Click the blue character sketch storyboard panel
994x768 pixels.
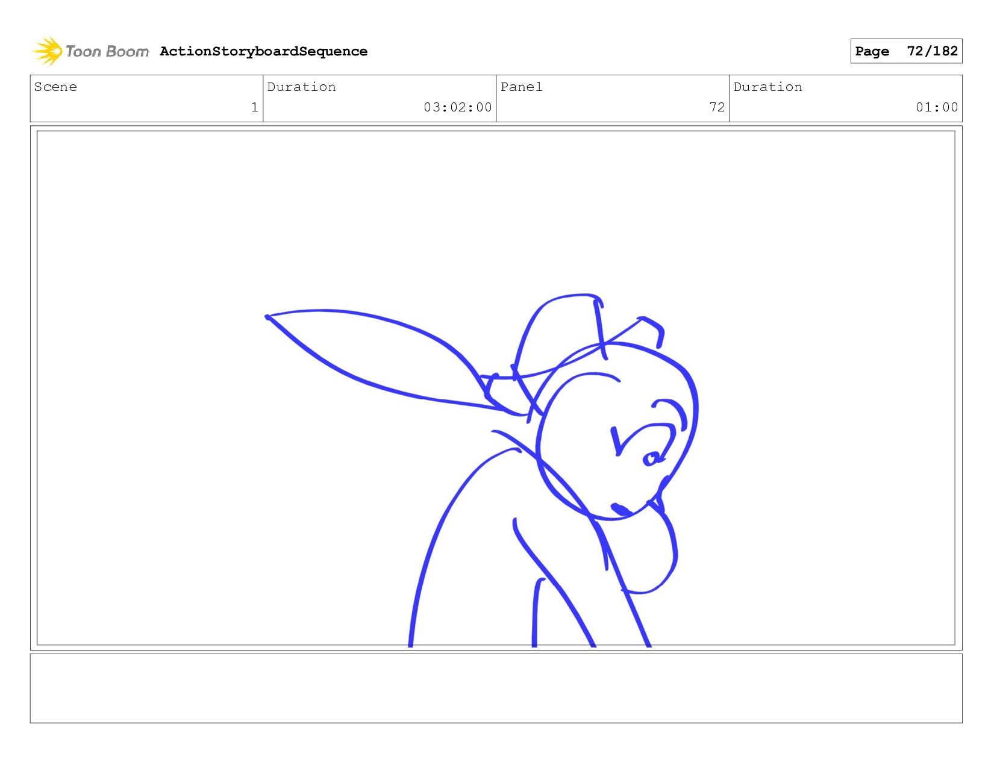tap(496, 388)
